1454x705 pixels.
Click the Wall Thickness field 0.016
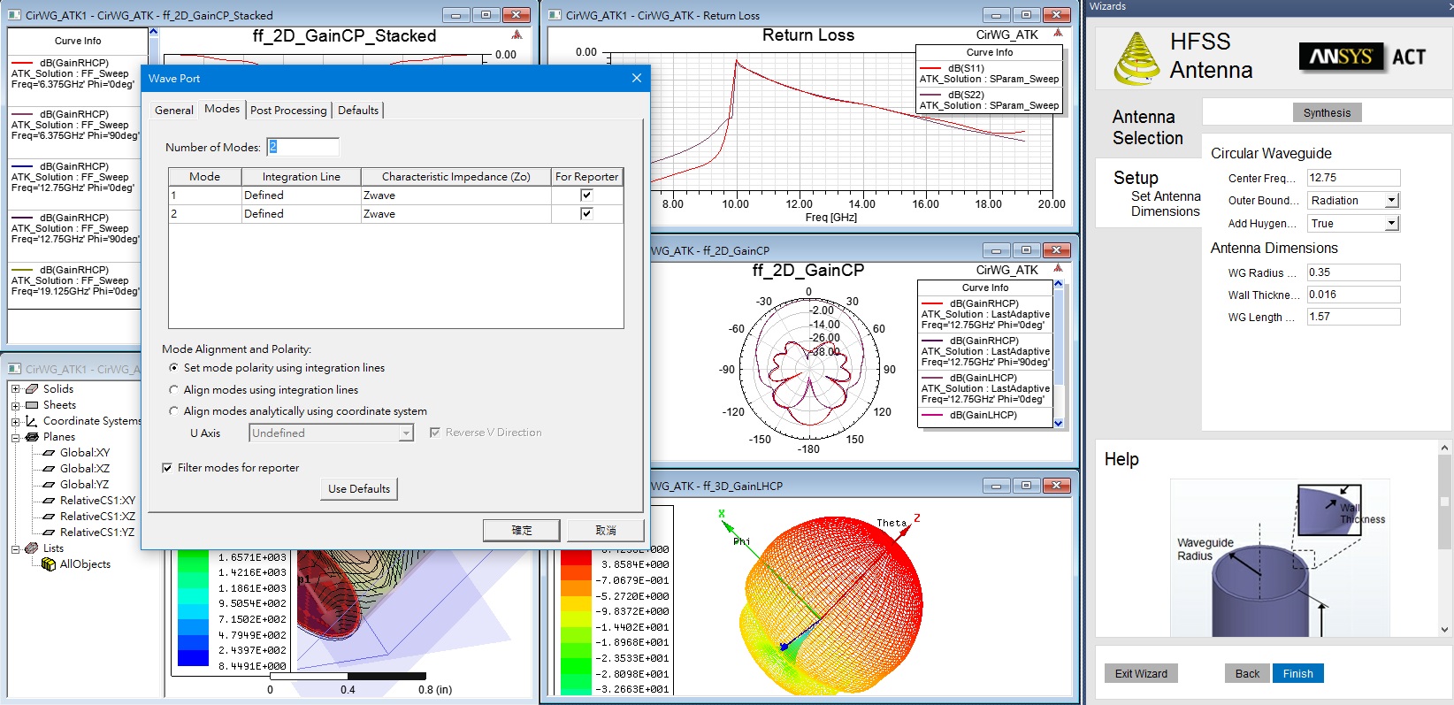click(1353, 295)
